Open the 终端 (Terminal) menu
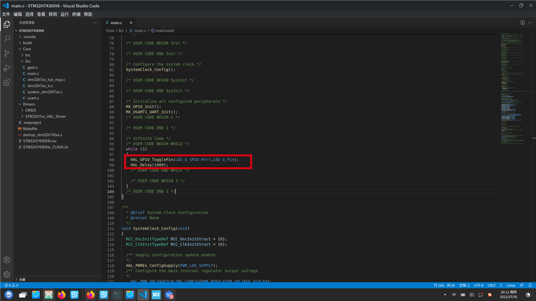 pos(76,14)
